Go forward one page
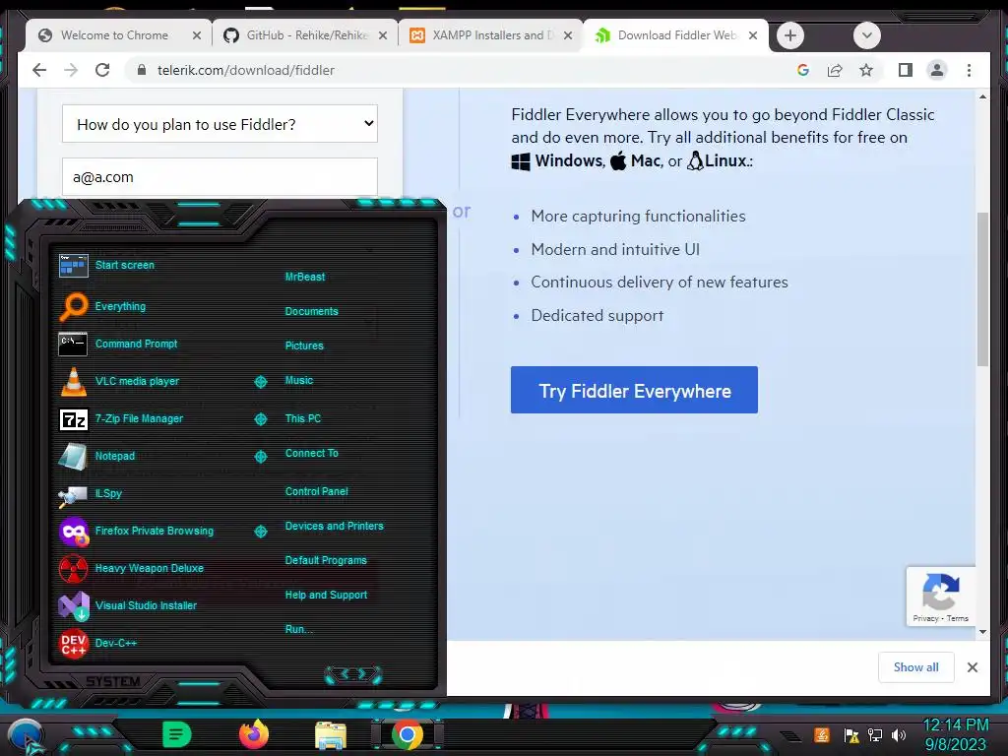Screen dimensions: 1008x756 (x=71, y=70)
